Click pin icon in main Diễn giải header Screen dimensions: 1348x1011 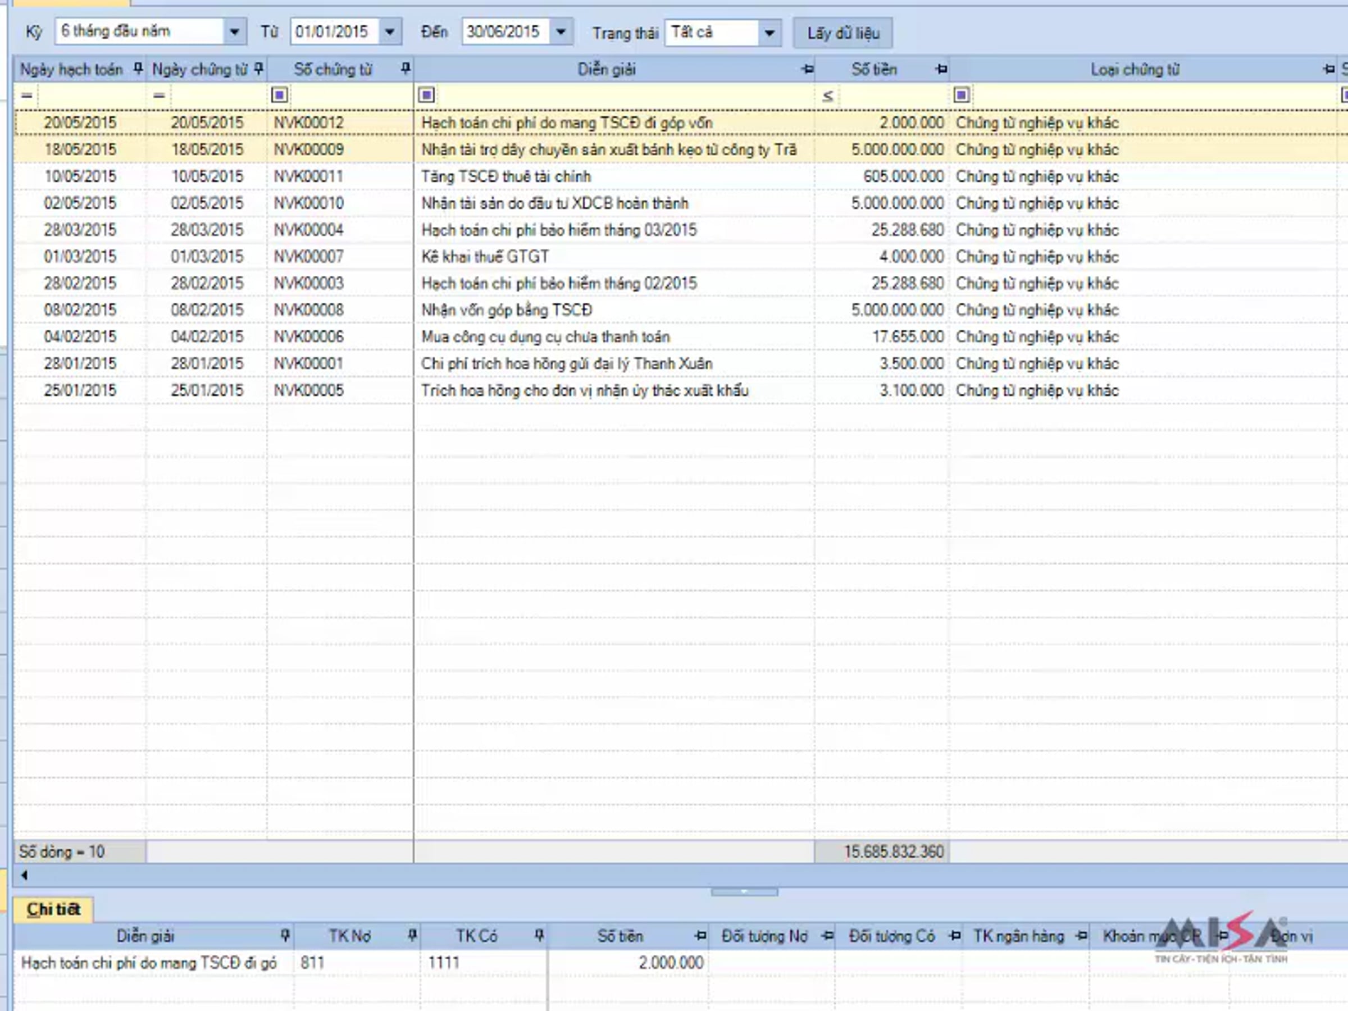coord(808,70)
